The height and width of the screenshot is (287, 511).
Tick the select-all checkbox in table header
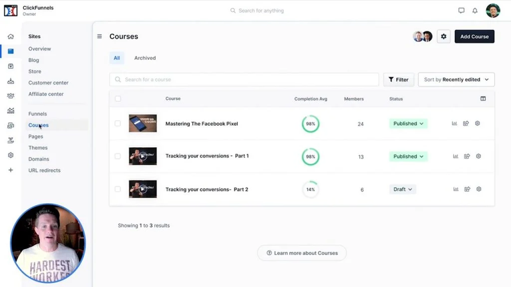coord(118,99)
